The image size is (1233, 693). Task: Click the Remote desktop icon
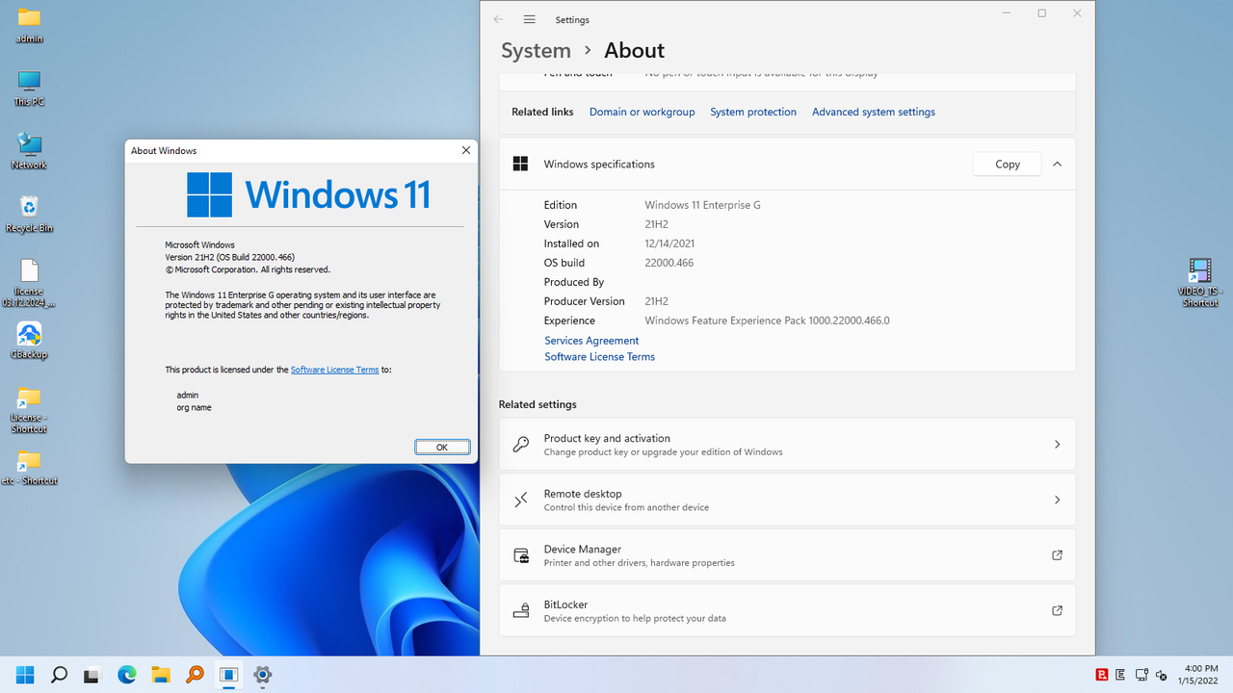click(x=521, y=500)
